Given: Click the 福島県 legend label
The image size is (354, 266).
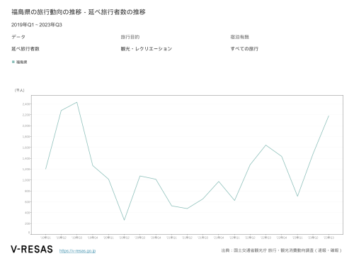Looking at the screenshot, I should (x=21, y=62).
